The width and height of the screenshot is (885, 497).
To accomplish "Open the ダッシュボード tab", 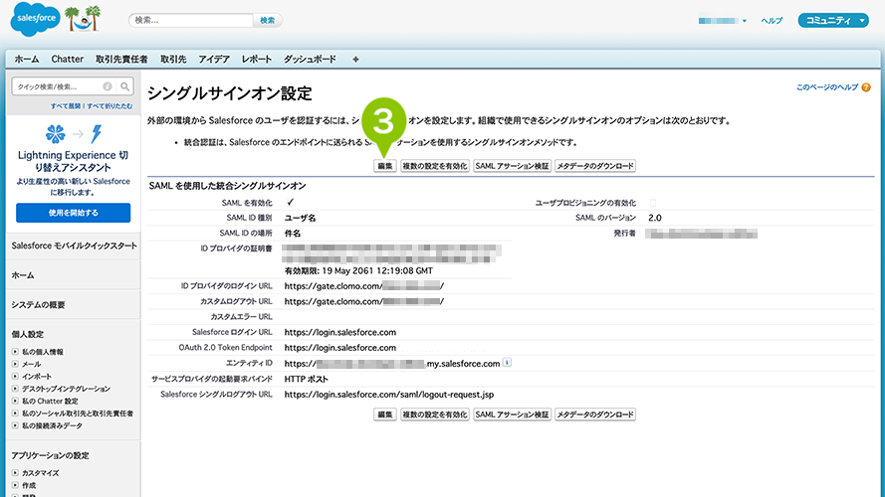I will [x=310, y=60].
